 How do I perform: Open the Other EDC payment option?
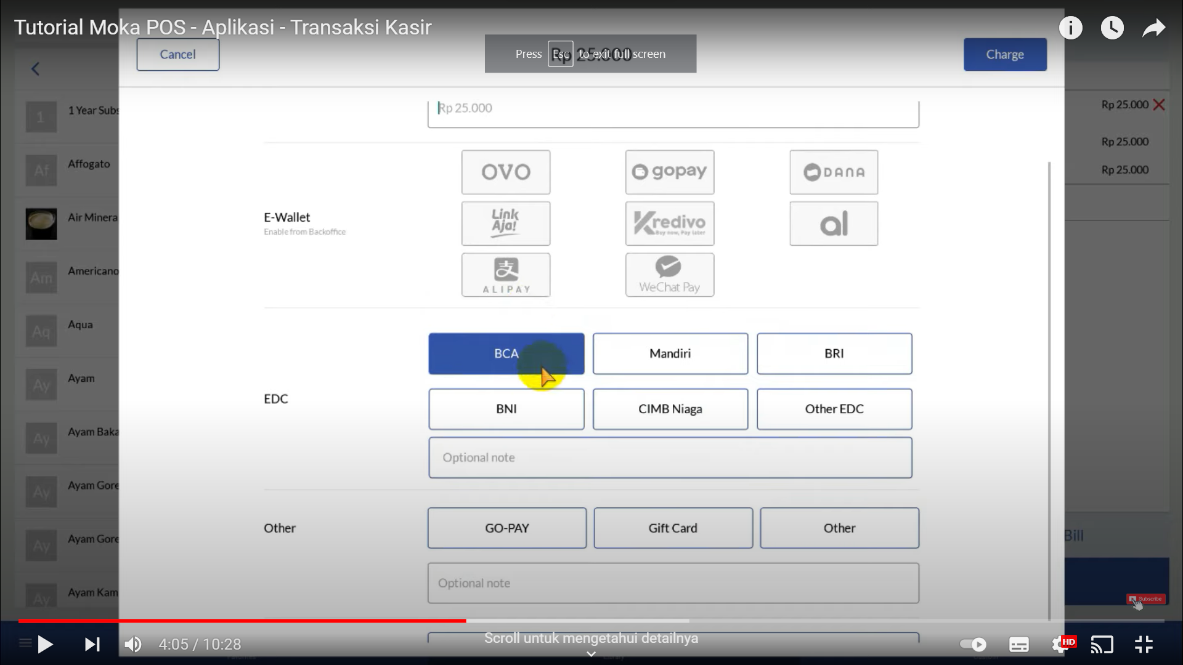(x=834, y=408)
